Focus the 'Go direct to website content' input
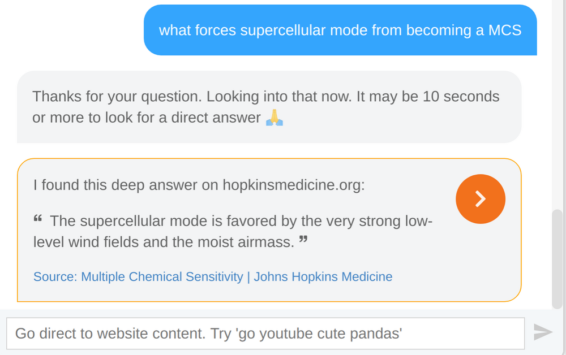Image resolution: width=566 pixels, height=355 pixels. click(x=265, y=334)
